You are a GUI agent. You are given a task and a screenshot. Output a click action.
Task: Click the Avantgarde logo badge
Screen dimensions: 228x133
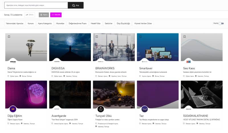point(57,109)
